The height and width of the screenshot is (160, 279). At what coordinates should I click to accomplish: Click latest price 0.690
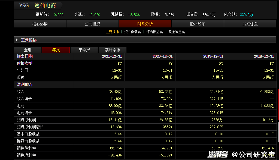tap(59, 15)
